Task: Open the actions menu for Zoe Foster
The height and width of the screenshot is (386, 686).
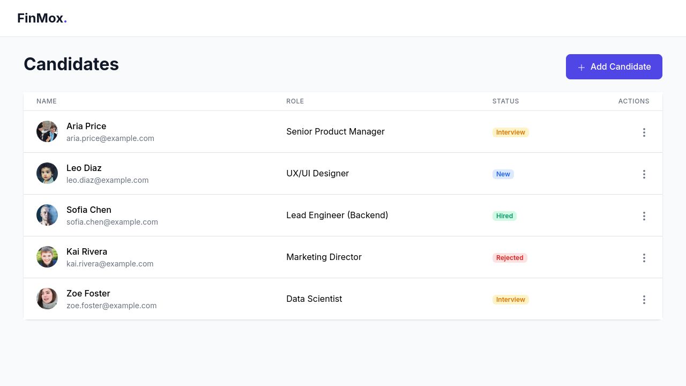Action: [644, 300]
